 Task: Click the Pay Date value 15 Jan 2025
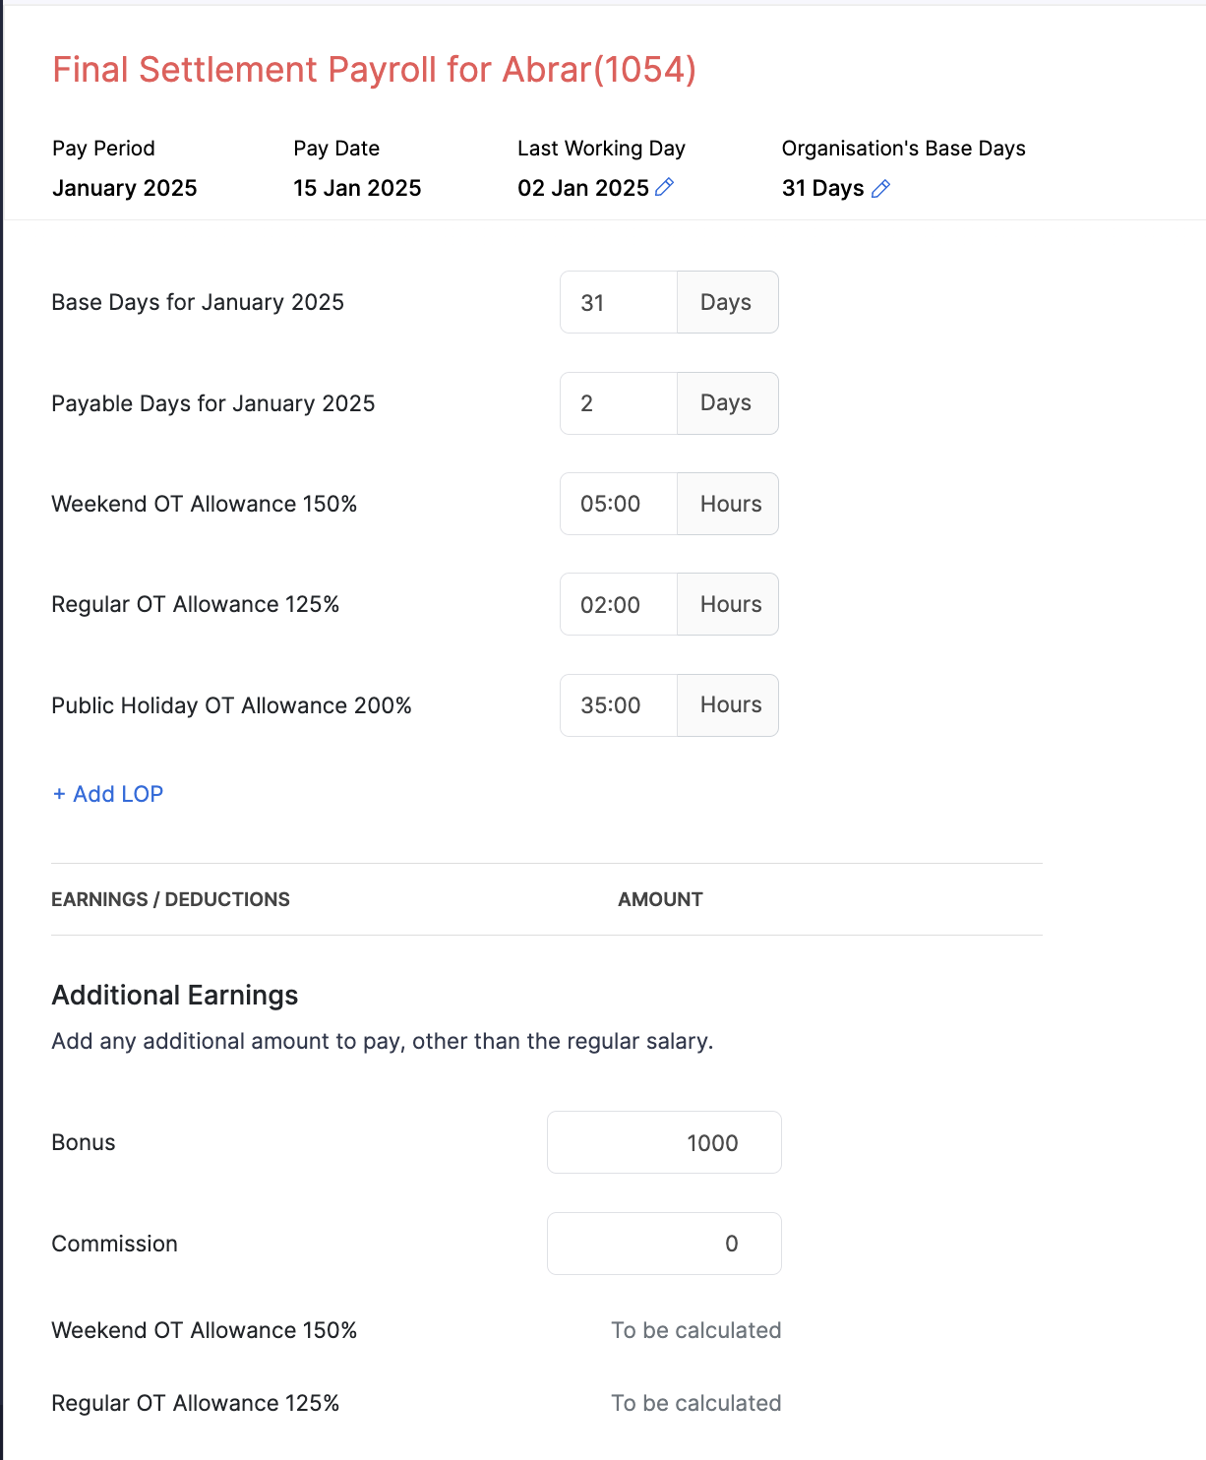(357, 188)
